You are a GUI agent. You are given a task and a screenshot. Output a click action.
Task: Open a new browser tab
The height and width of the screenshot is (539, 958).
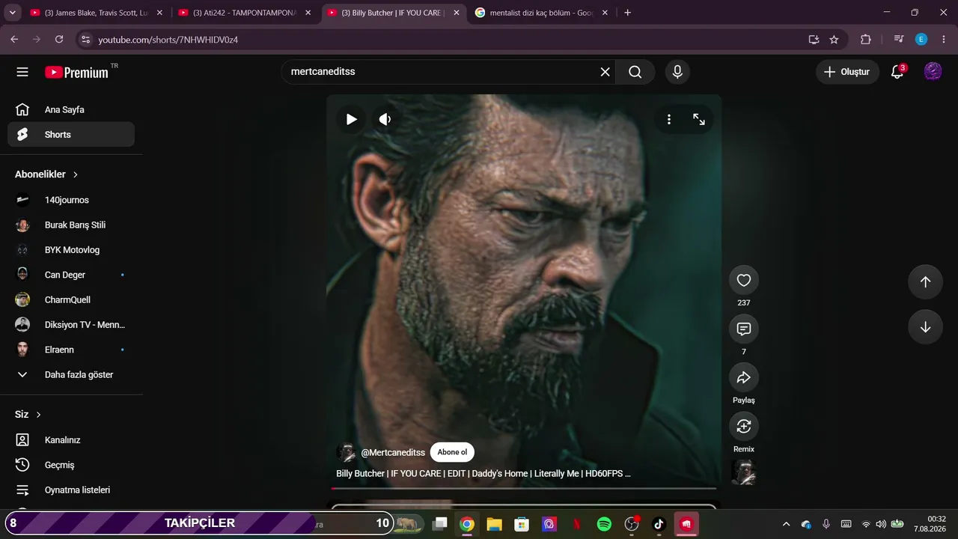(x=627, y=13)
